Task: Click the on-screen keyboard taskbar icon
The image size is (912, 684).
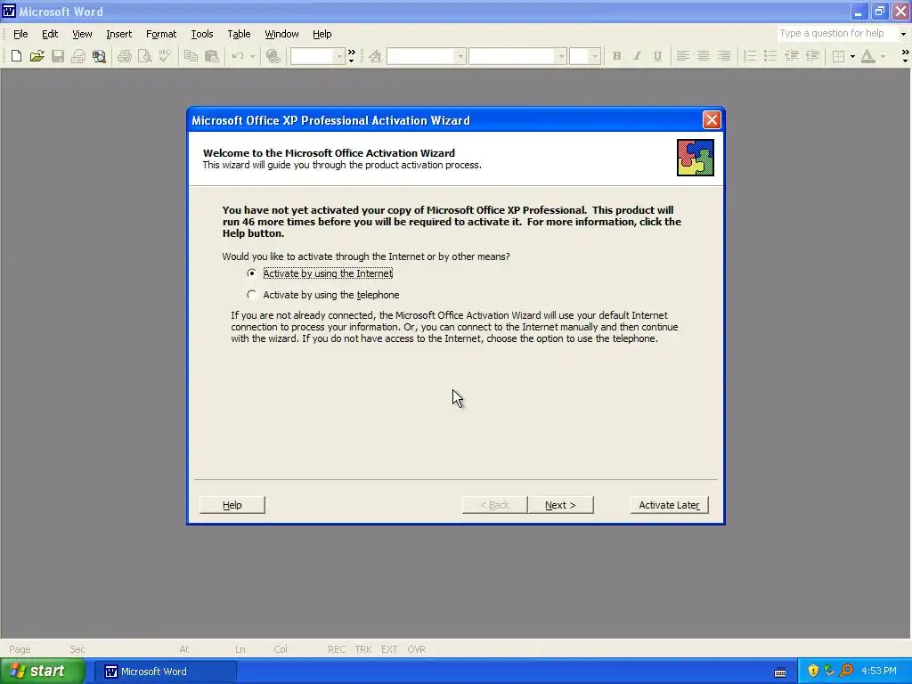Action: coord(780,672)
